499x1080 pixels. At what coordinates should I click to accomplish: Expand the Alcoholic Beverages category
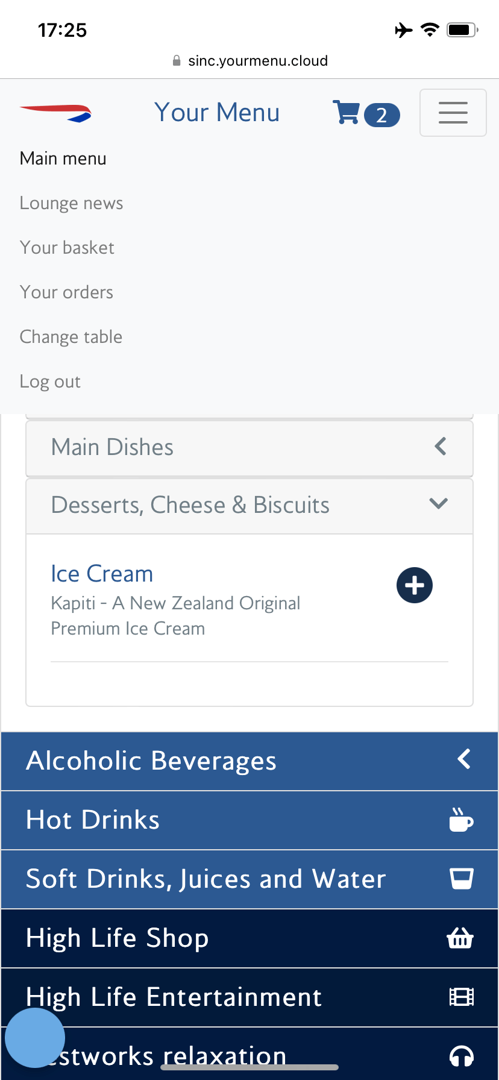pyautogui.click(x=249, y=761)
